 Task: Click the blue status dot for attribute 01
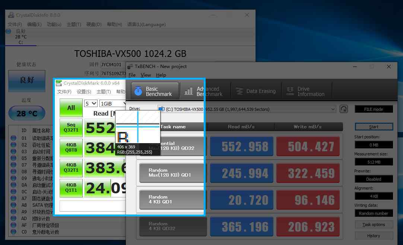[13, 138]
